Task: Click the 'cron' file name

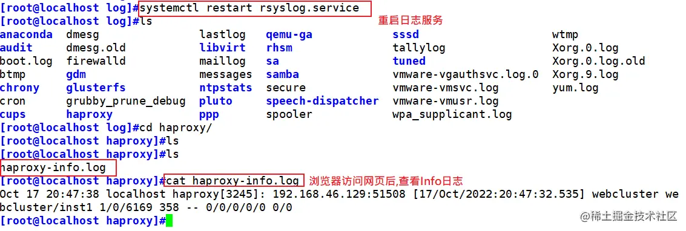Action: [13, 102]
